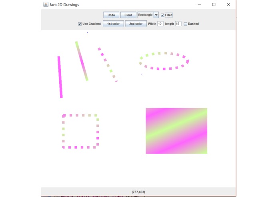
Task: Maximize the Java 2D Drawings window
Action: [x=214, y=4]
